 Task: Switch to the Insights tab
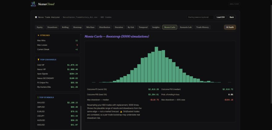coord(156,27)
